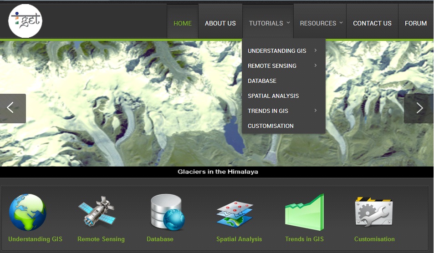The width and height of the screenshot is (434, 253).
Task: Navigate to Contact Us
Action: 372,23
